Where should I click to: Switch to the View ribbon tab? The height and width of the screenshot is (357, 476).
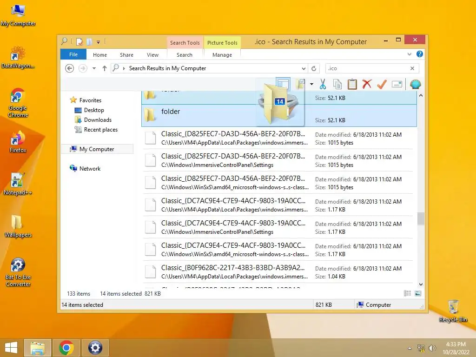(152, 55)
